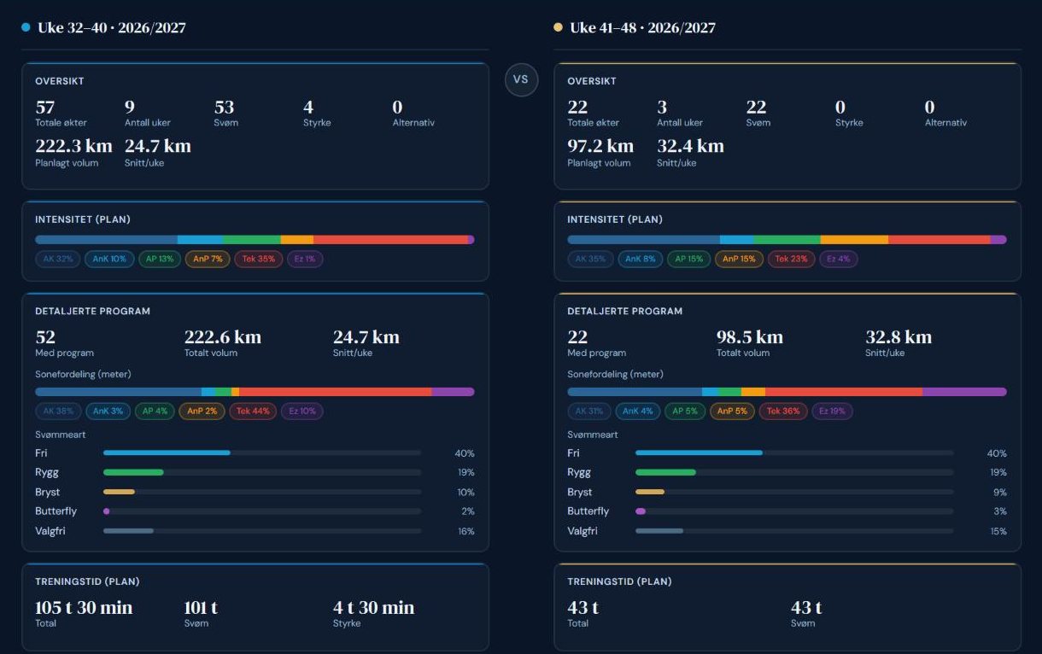1042x654 pixels.
Task: Click the 101 t Svøm training time
Action: tap(201, 608)
